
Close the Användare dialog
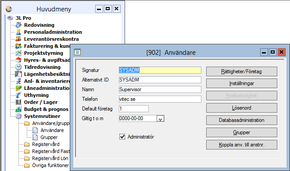coord(281,52)
